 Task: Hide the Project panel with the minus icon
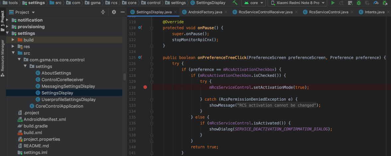pyautogui.click(x=123, y=12)
